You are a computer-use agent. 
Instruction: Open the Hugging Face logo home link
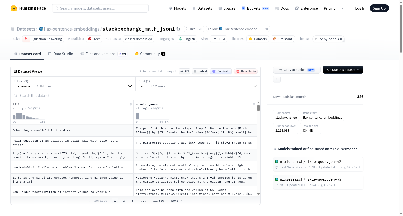coord(28,8)
